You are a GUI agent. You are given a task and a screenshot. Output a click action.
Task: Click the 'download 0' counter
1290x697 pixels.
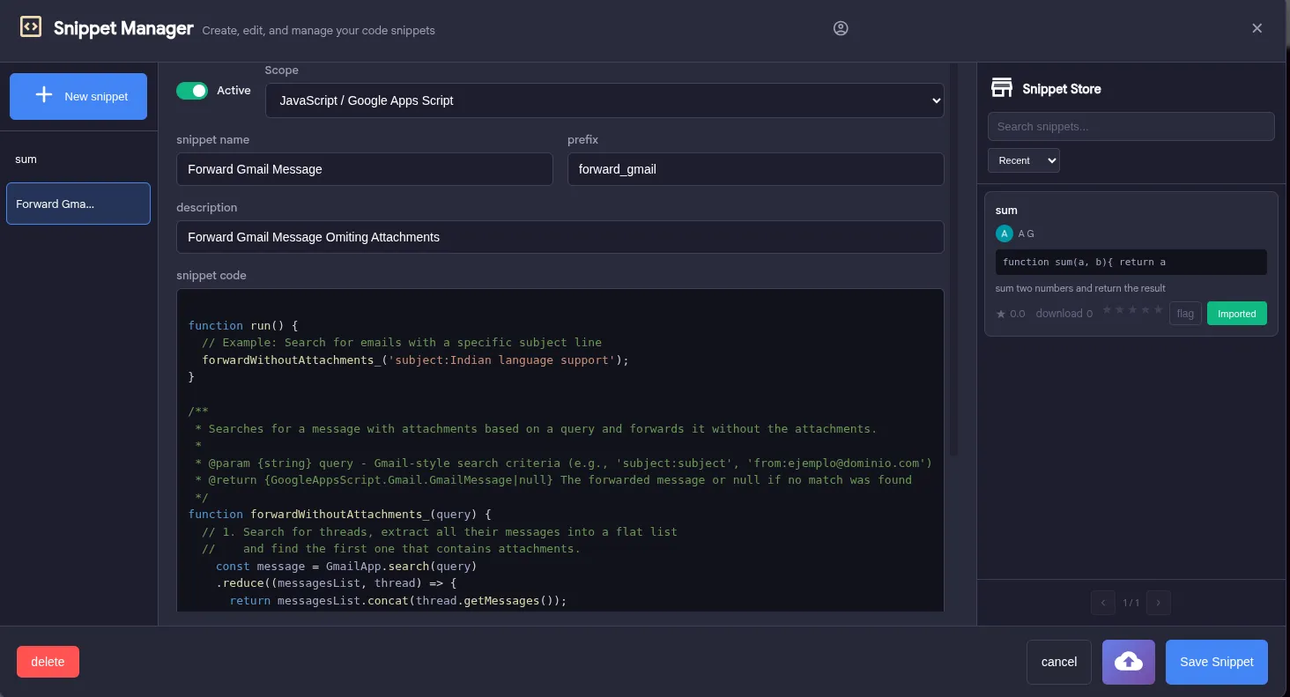tap(1064, 314)
